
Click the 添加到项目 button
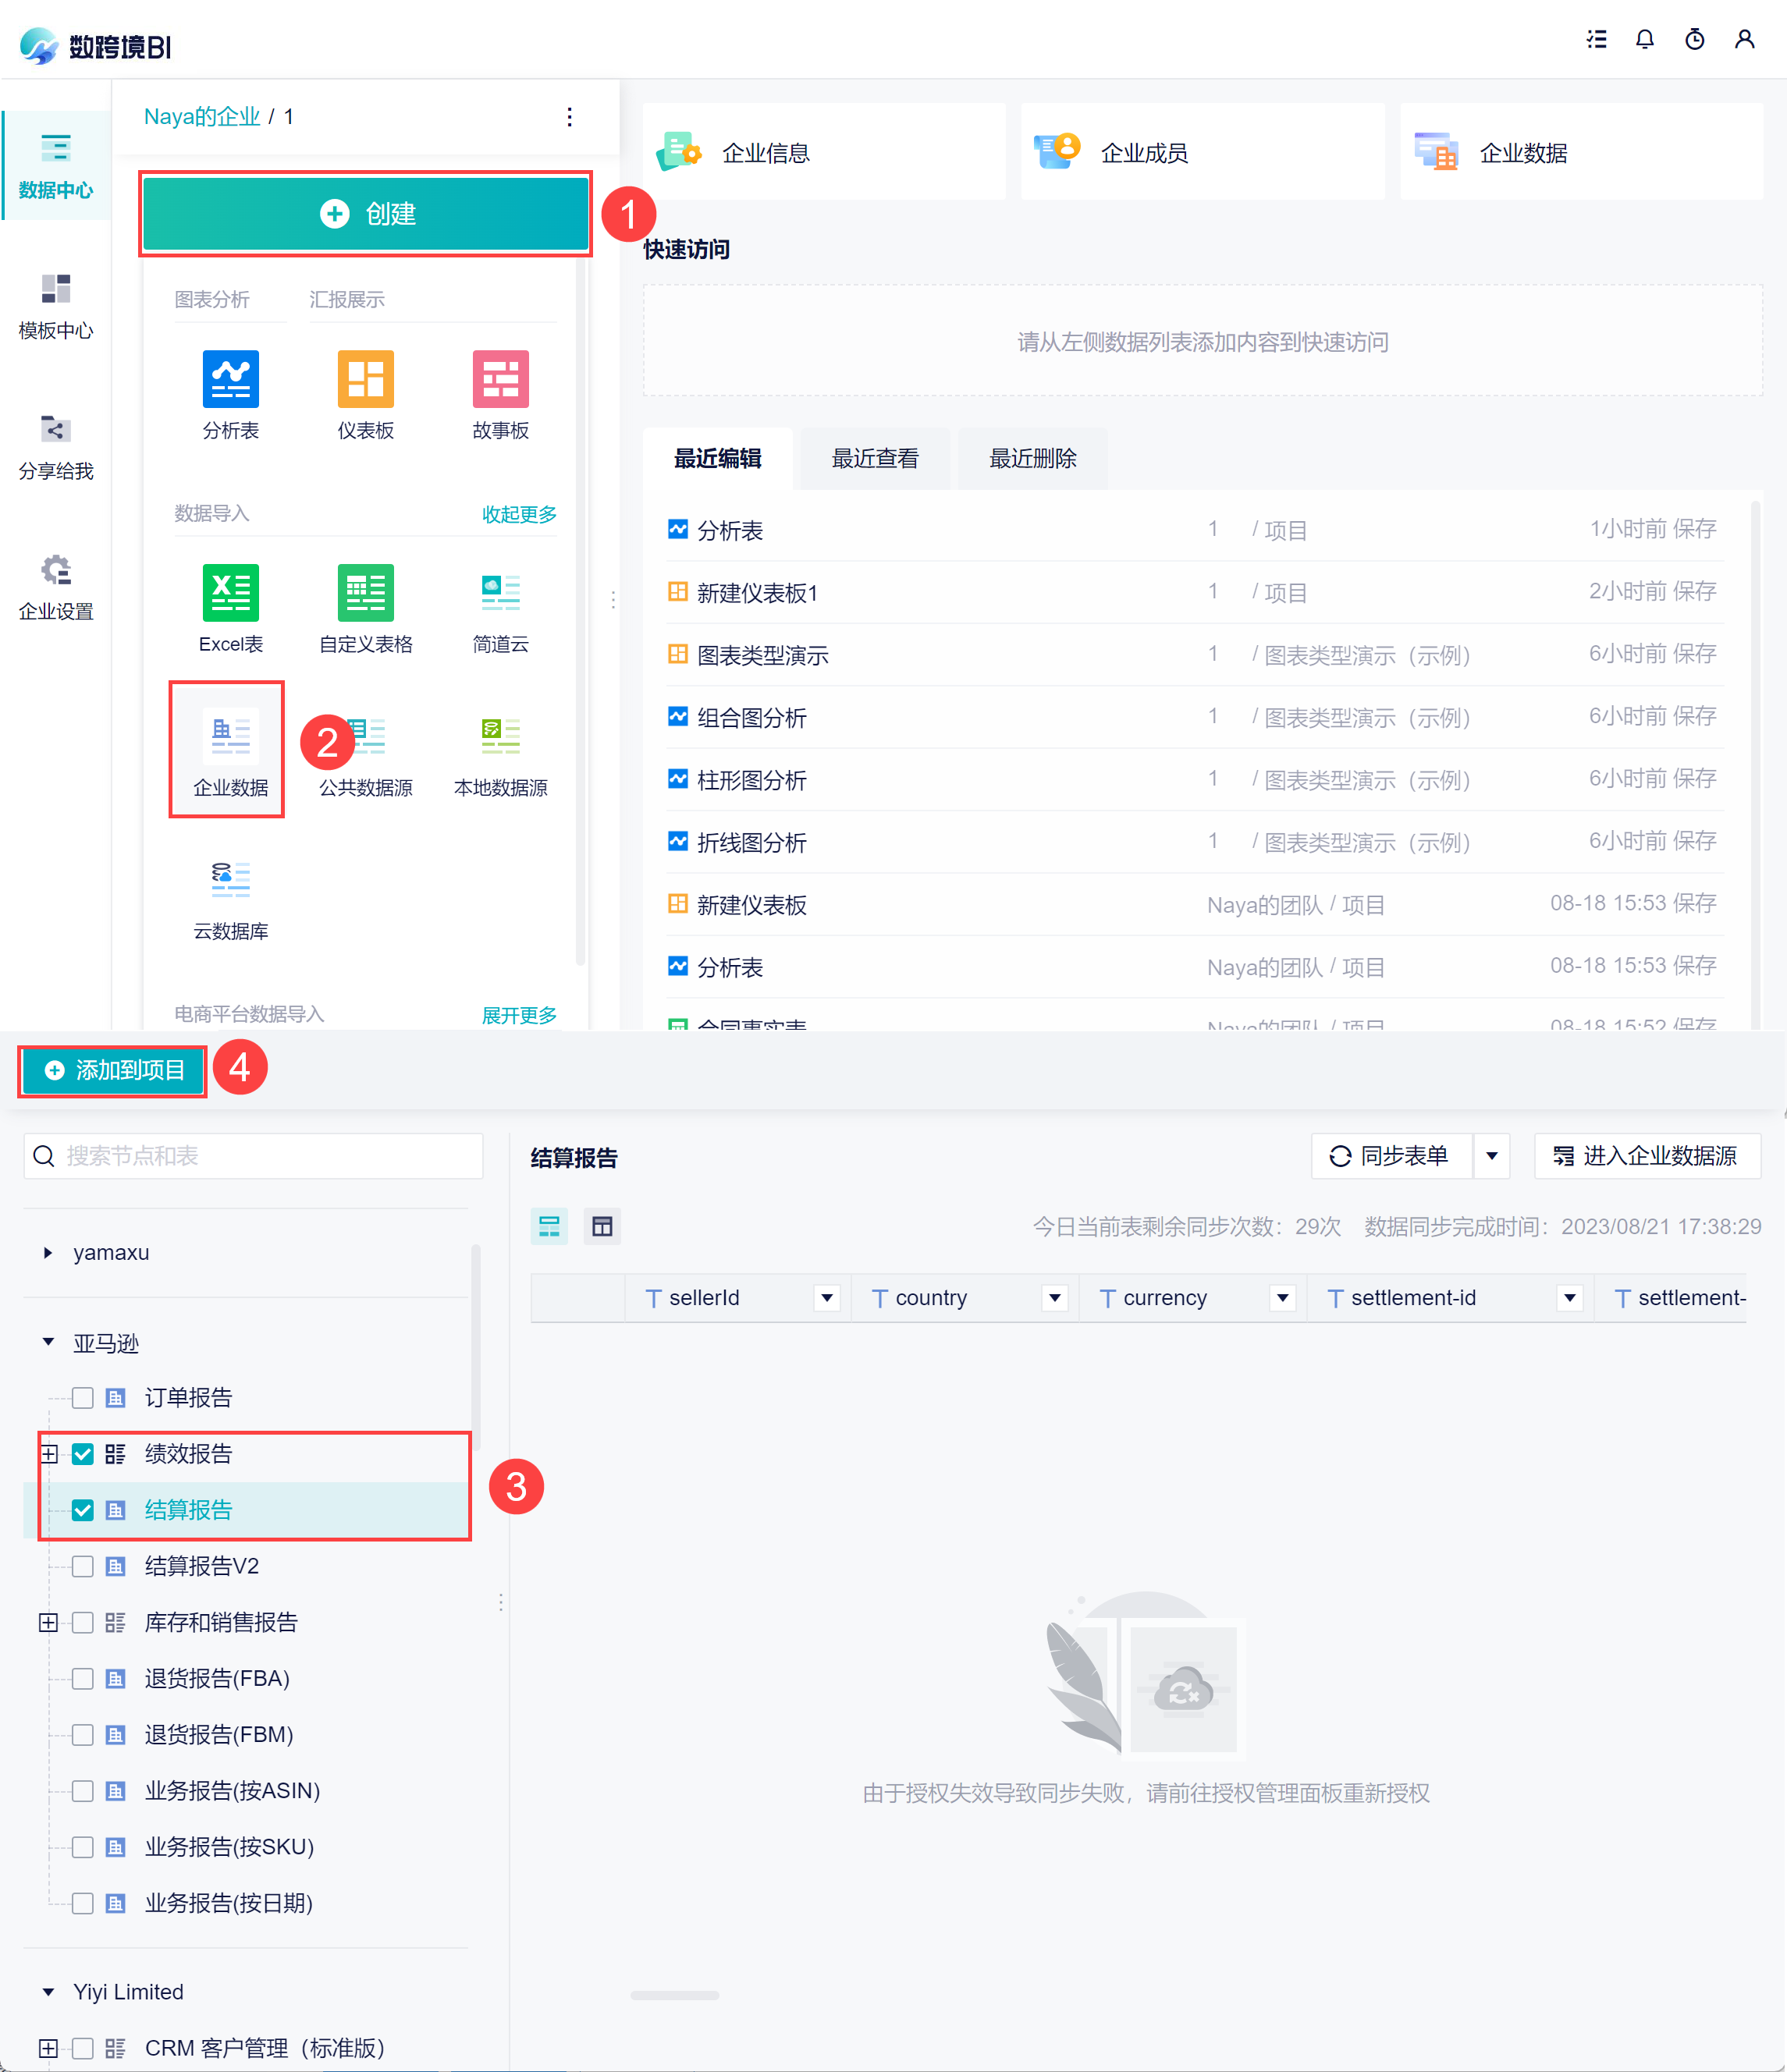click(x=113, y=1070)
